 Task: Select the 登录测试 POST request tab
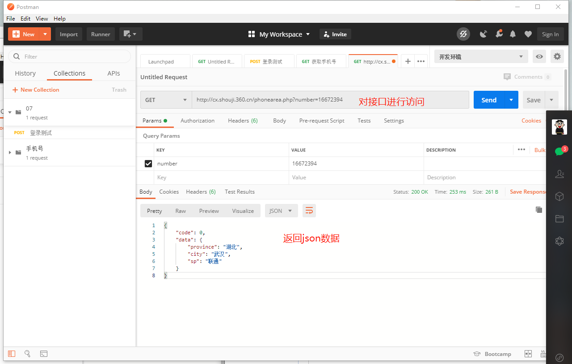click(269, 61)
